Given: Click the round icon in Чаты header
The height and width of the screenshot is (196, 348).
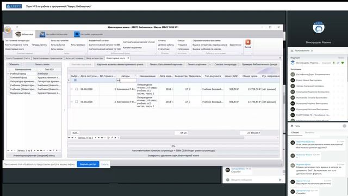Looking at the screenshot, I should tap(344, 126).
